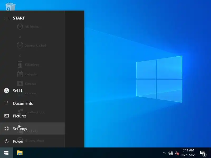Open the Power options menu
The image size is (211, 158).
click(x=32, y=141)
